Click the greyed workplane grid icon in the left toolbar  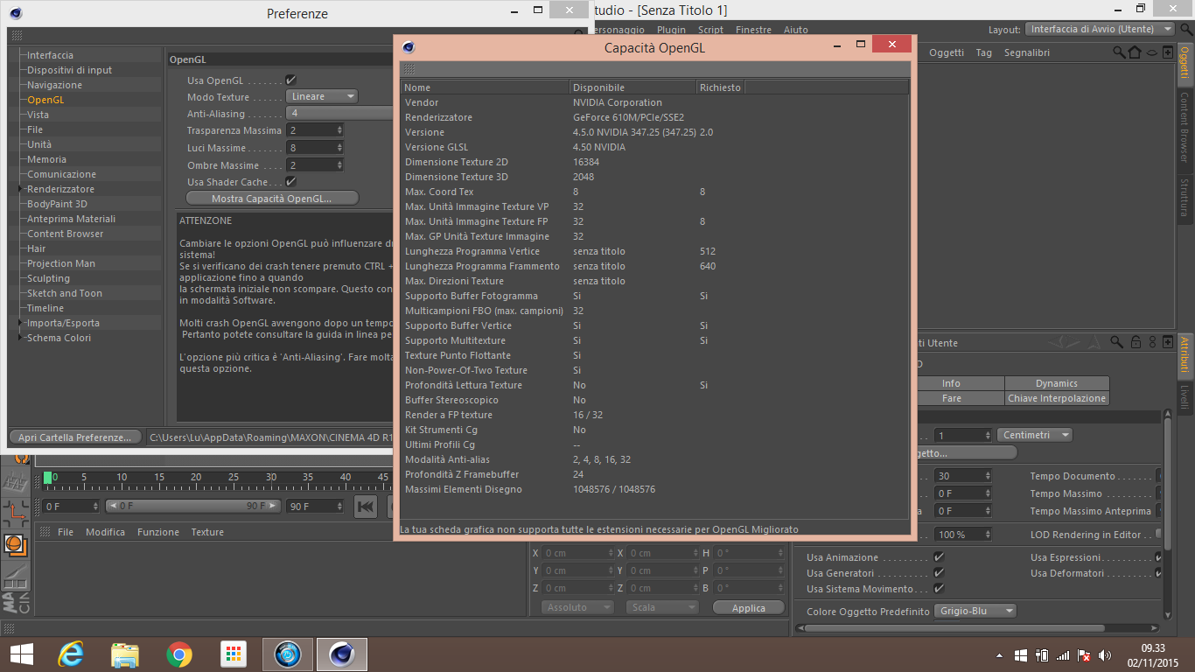point(15,480)
